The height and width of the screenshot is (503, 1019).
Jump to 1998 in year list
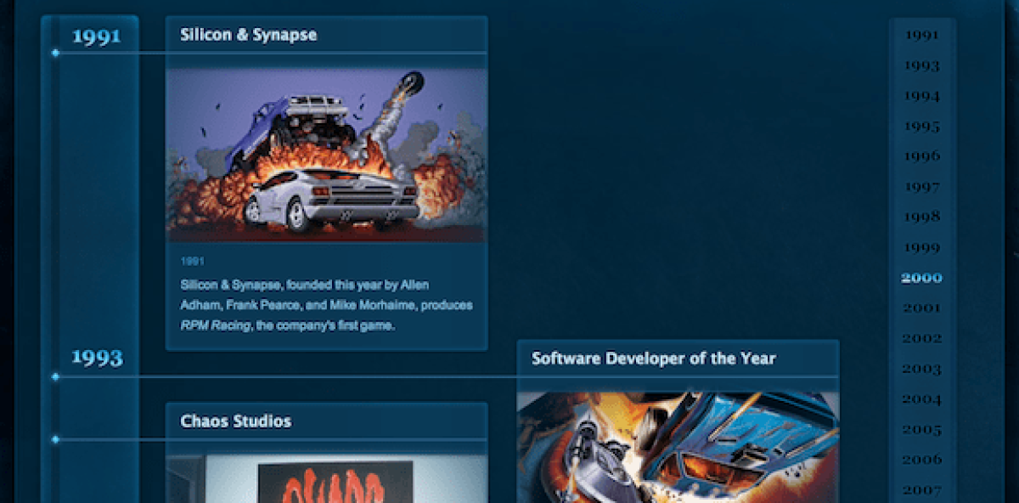click(x=921, y=218)
